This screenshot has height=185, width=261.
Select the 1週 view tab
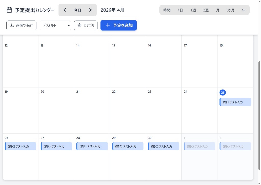pos(193,10)
